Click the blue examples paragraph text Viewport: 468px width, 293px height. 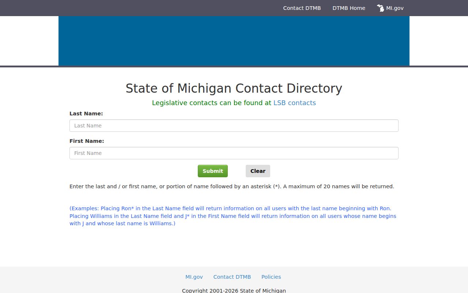(233, 216)
